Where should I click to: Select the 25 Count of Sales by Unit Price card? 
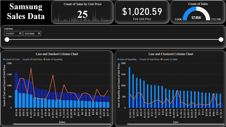click(82, 12)
